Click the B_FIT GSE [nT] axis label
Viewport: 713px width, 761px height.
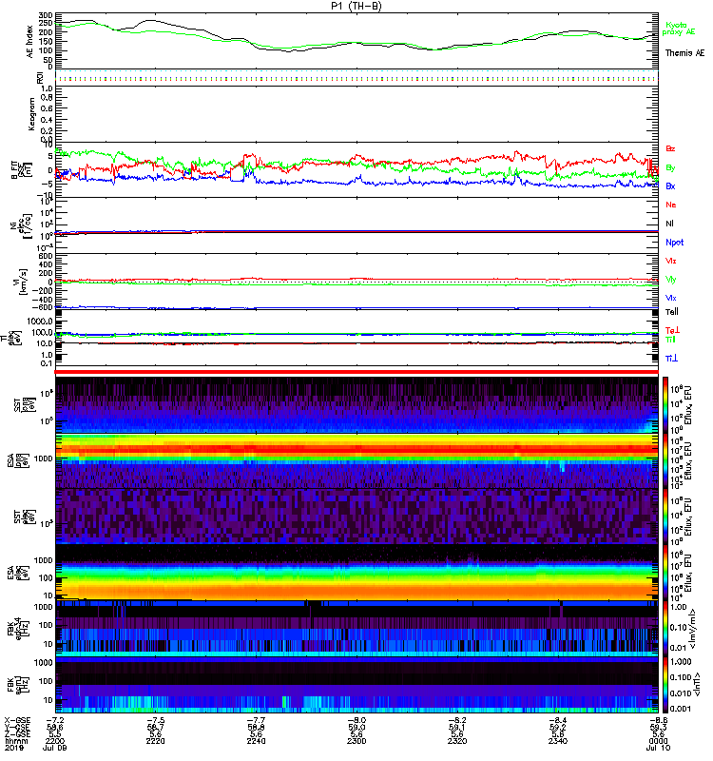23,169
